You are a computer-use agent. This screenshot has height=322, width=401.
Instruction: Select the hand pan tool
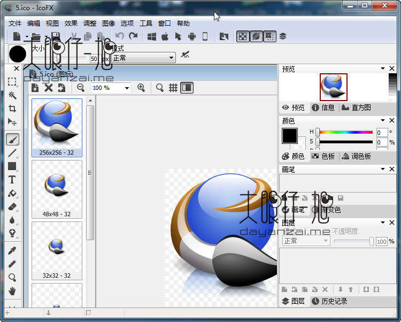12,291
